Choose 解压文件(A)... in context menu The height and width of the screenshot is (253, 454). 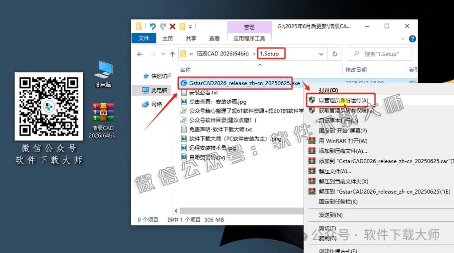pos(335,171)
